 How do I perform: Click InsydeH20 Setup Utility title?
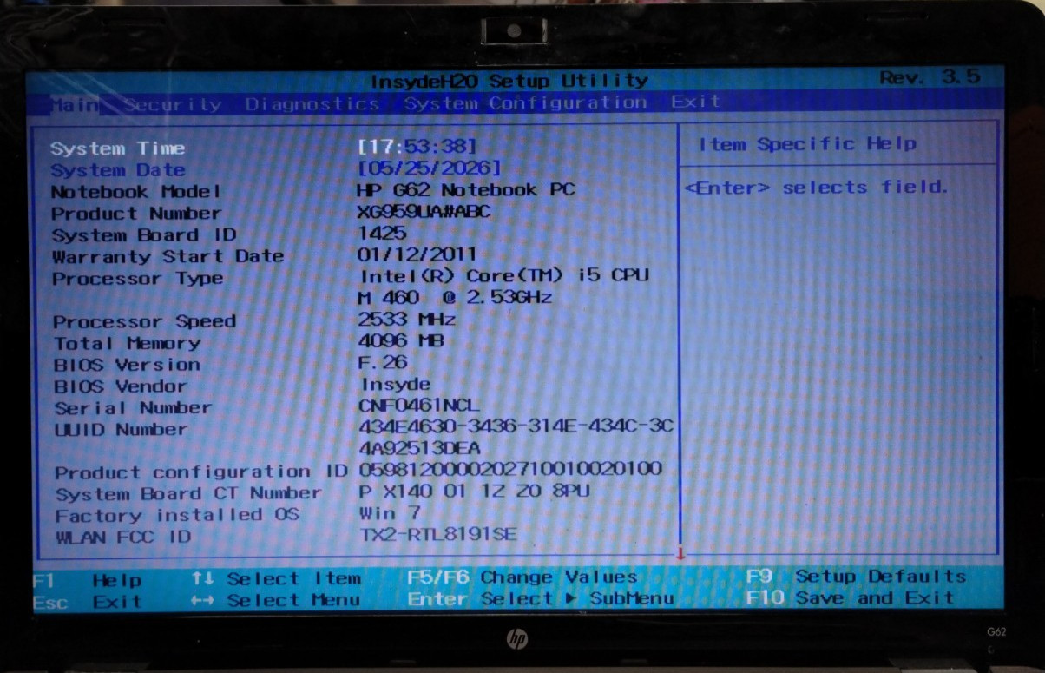pyautogui.click(x=509, y=81)
